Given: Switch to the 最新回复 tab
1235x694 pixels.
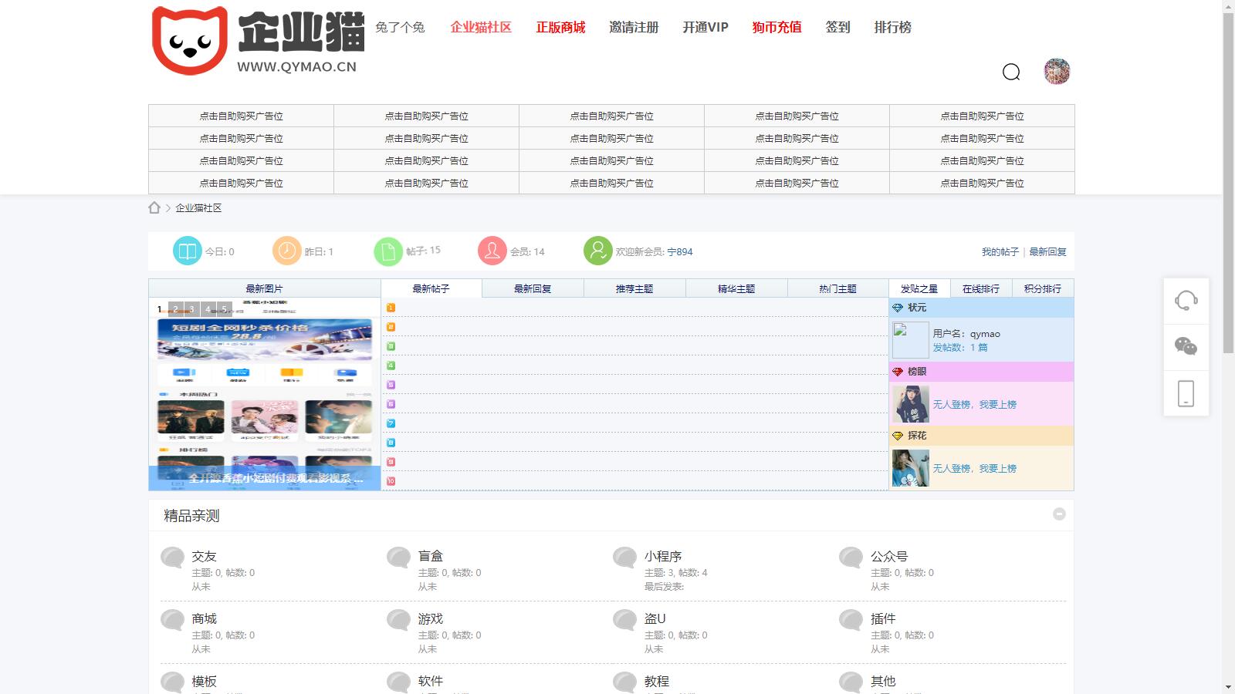Looking at the screenshot, I should (533, 288).
